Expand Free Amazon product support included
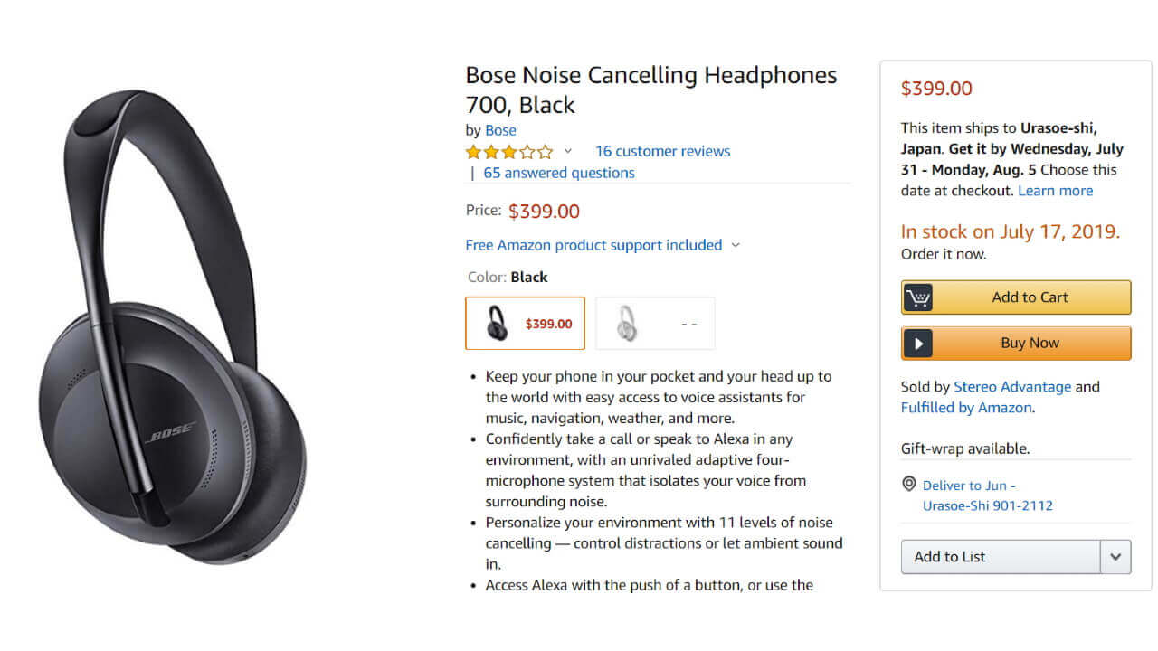Viewport: 1158px width, 651px height. [736, 245]
